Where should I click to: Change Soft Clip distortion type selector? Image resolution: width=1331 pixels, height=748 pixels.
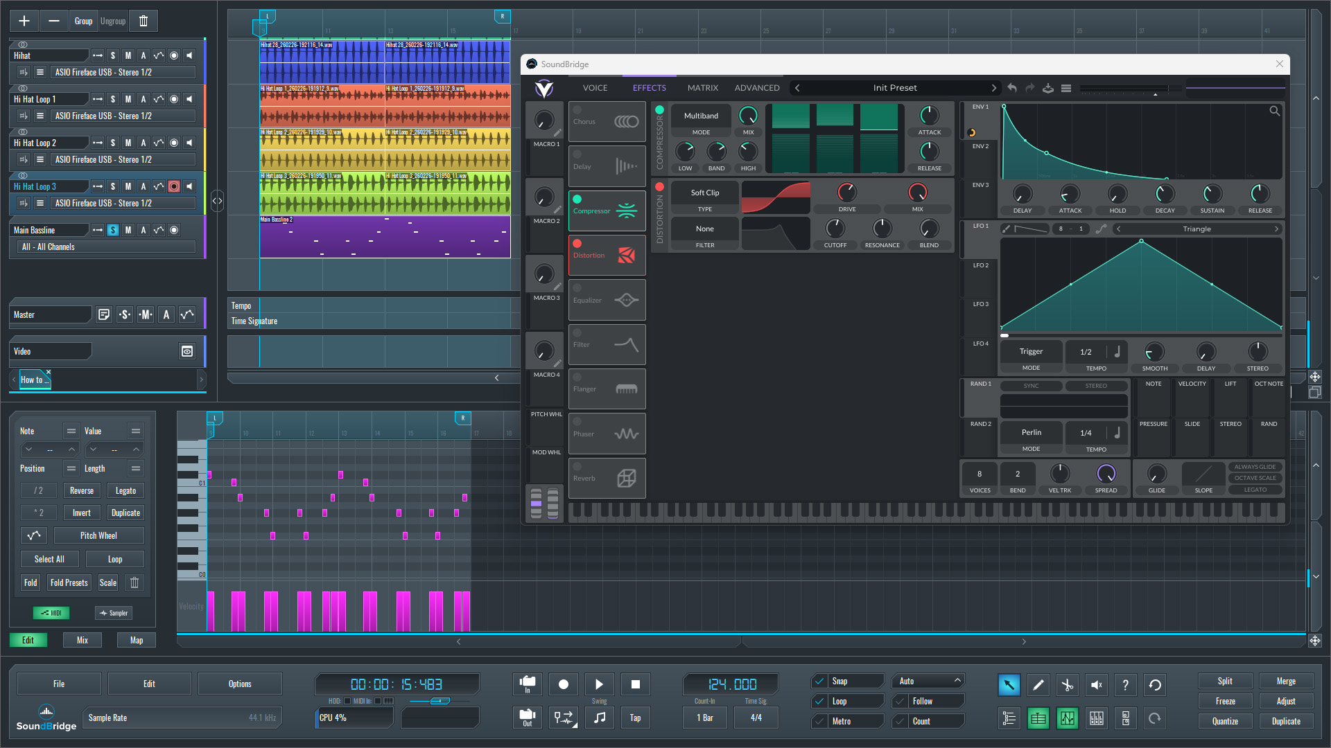(x=705, y=193)
